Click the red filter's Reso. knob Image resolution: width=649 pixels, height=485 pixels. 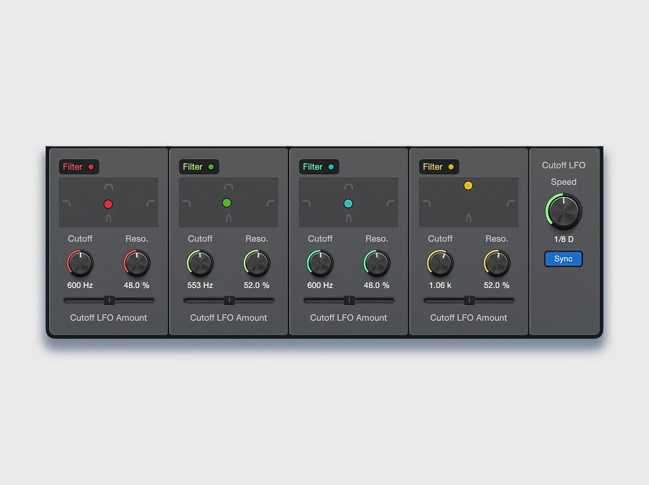pyautogui.click(x=136, y=263)
